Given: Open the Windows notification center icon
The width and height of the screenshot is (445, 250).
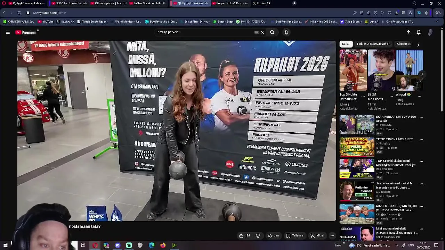Looking at the screenshot, I should click(436, 245).
